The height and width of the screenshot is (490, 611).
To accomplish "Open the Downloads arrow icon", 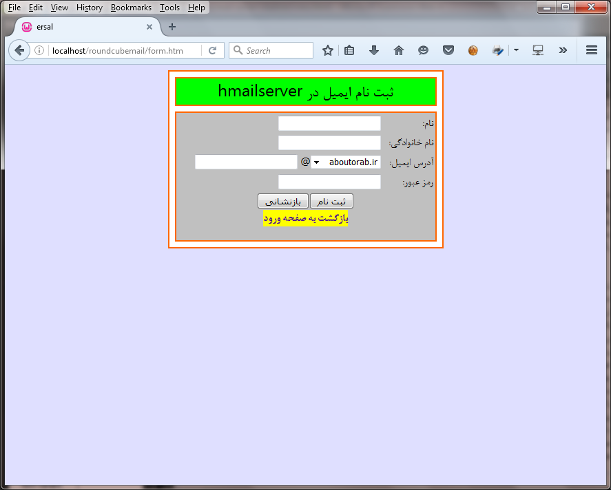I will click(x=374, y=50).
